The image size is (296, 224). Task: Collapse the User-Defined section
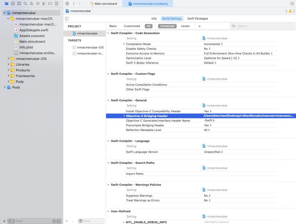point(108,211)
